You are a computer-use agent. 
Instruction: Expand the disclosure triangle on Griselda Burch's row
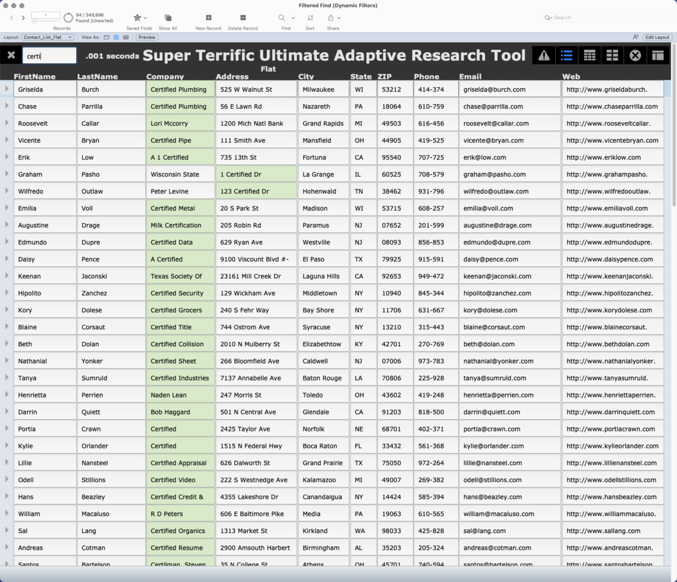(6, 89)
